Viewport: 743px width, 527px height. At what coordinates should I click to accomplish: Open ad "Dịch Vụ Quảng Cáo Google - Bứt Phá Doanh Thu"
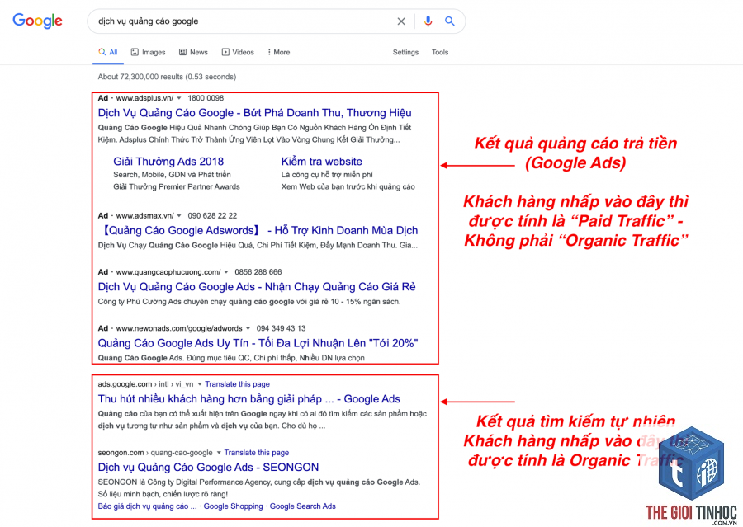pos(254,113)
